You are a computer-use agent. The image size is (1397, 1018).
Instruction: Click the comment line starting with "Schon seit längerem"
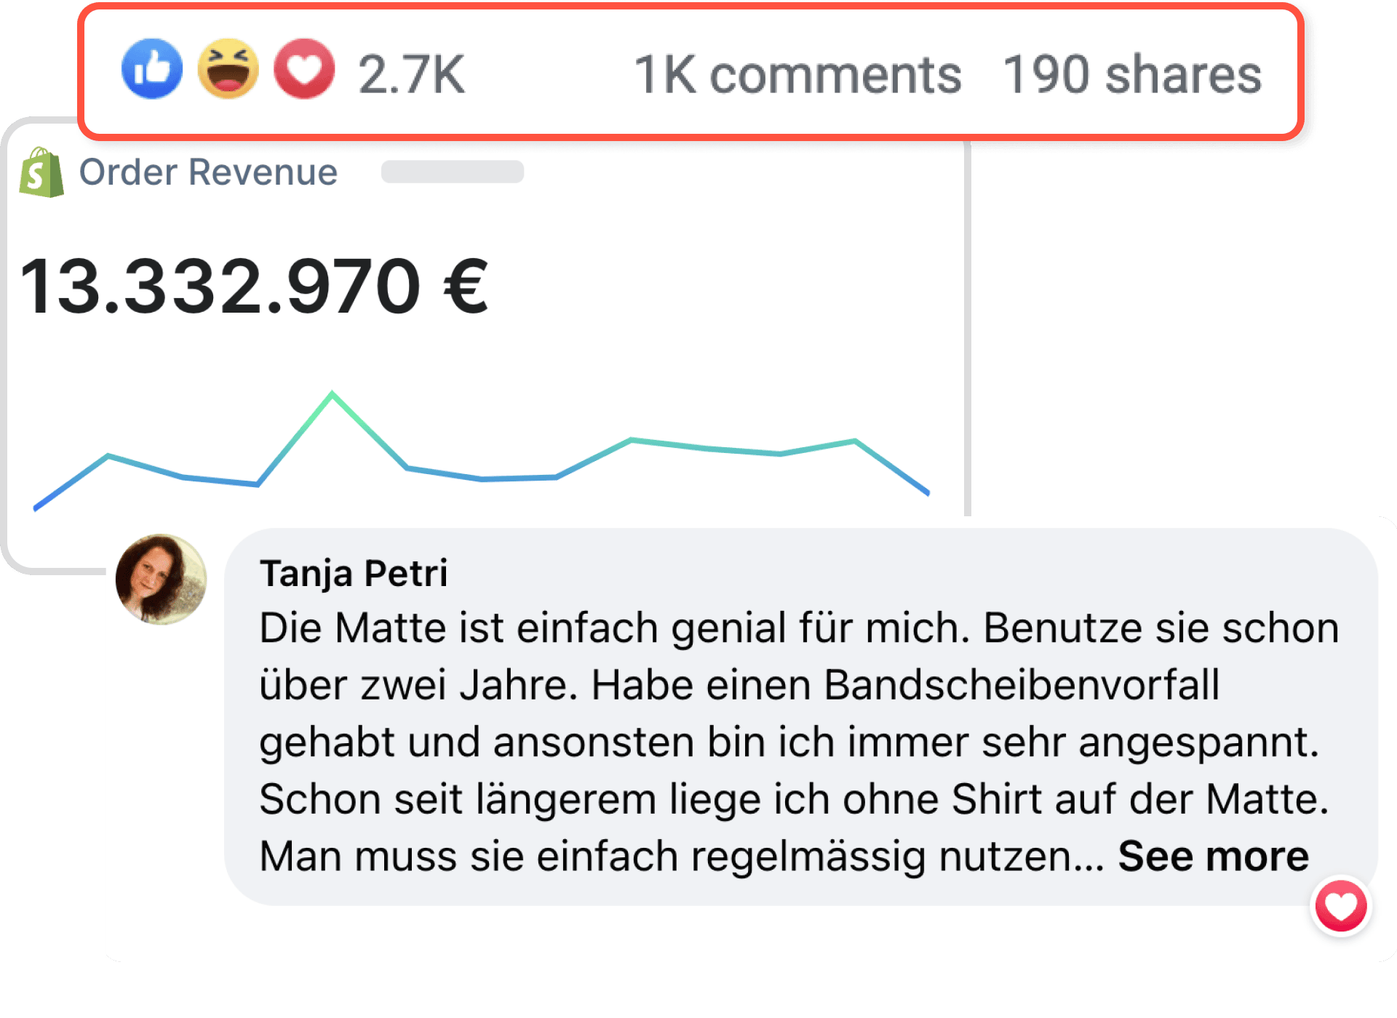[x=793, y=799]
